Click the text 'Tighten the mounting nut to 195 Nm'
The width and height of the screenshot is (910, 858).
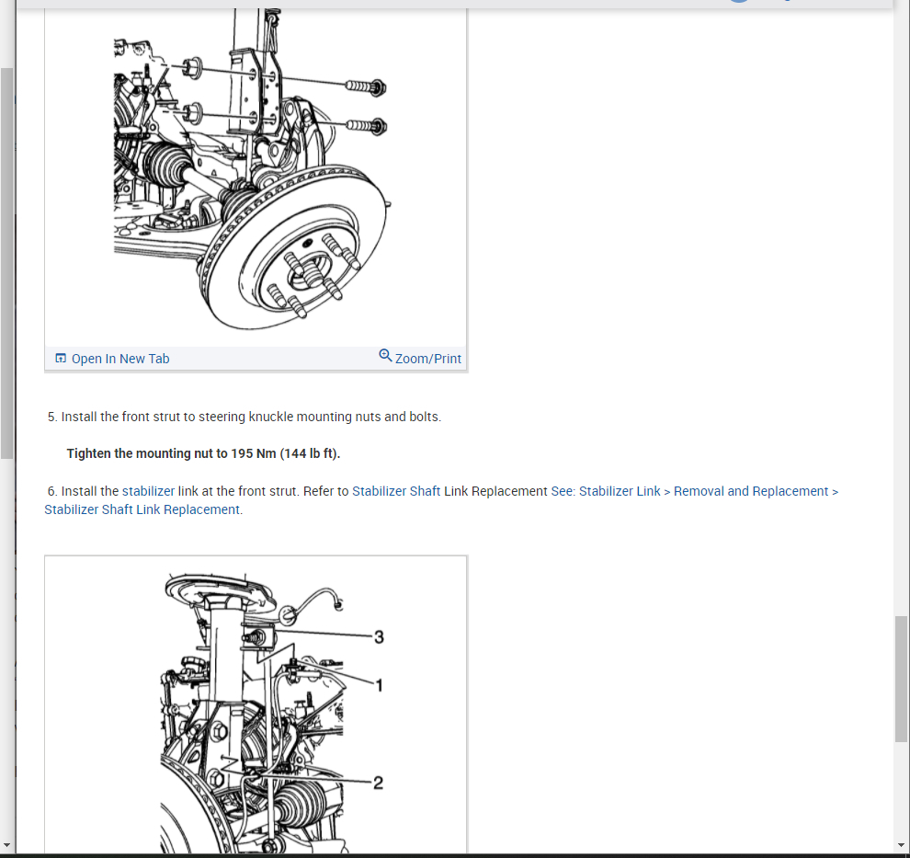171,453
